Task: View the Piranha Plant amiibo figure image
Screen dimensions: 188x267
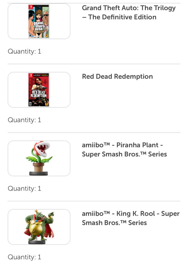Action: click(x=39, y=158)
